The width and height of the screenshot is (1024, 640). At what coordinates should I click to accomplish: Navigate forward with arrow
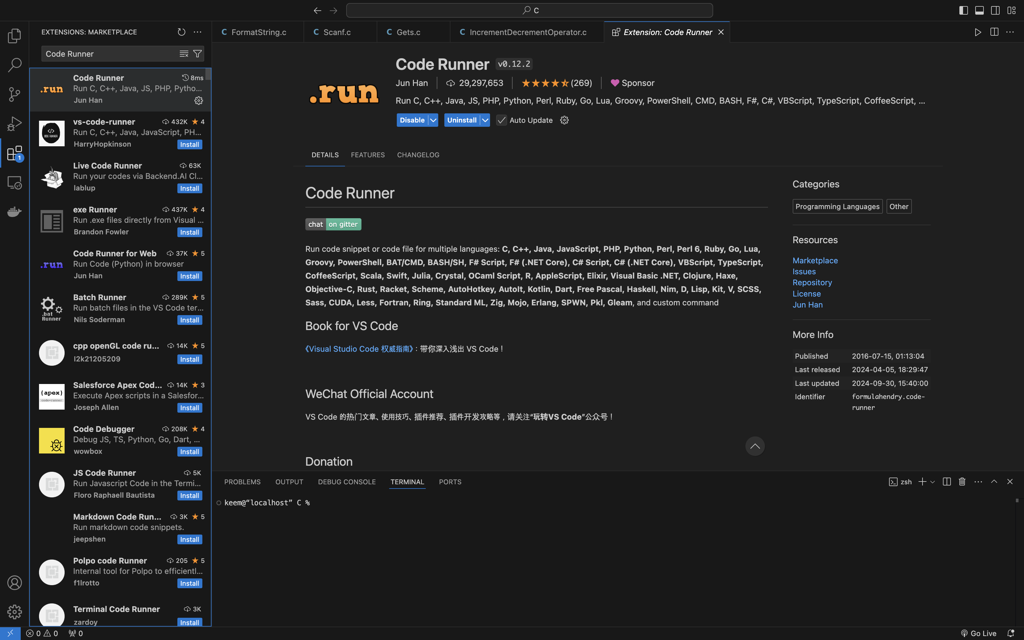click(333, 11)
